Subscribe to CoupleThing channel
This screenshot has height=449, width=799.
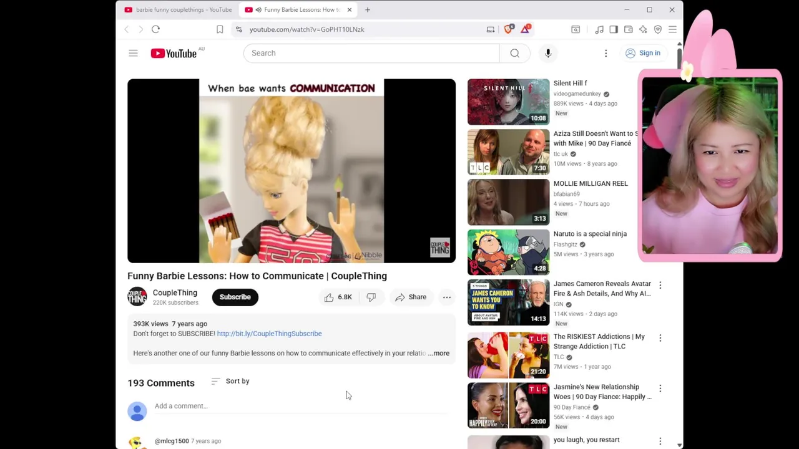(235, 297)
